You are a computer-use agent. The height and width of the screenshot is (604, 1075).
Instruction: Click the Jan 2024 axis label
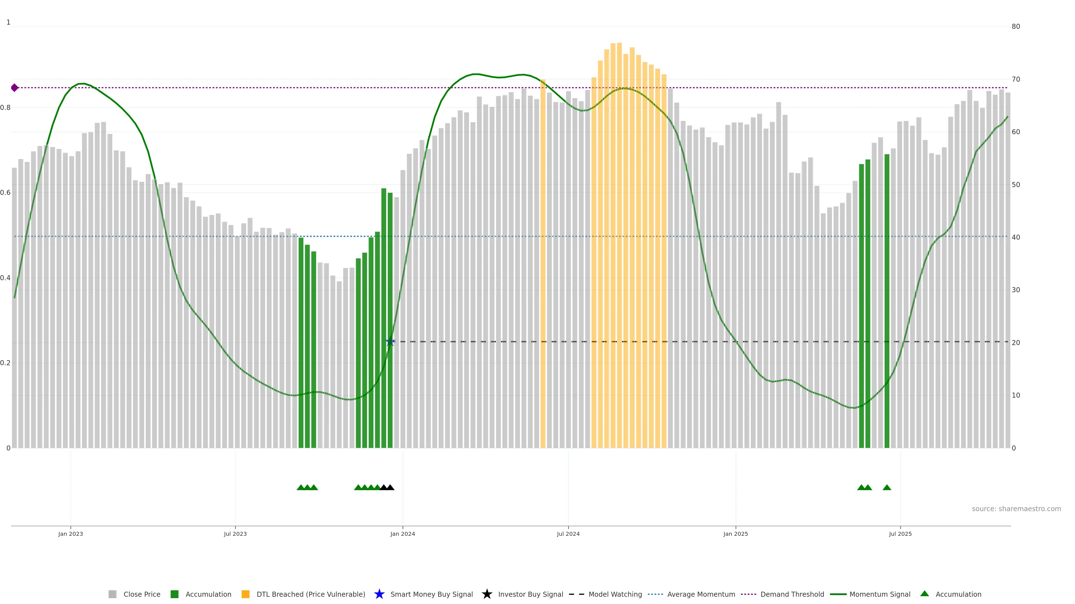tap(402, 534)
